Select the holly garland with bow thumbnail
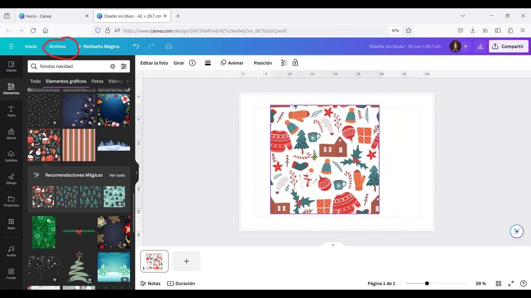The height and width of the screenshot is (298, 531). tap(79, 231)
